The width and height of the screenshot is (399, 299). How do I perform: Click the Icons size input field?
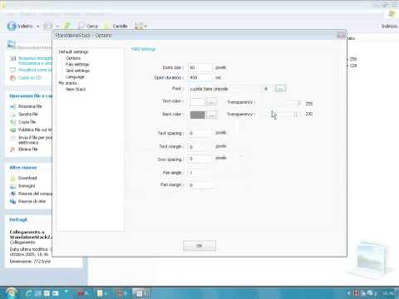[x=200, y=67]
